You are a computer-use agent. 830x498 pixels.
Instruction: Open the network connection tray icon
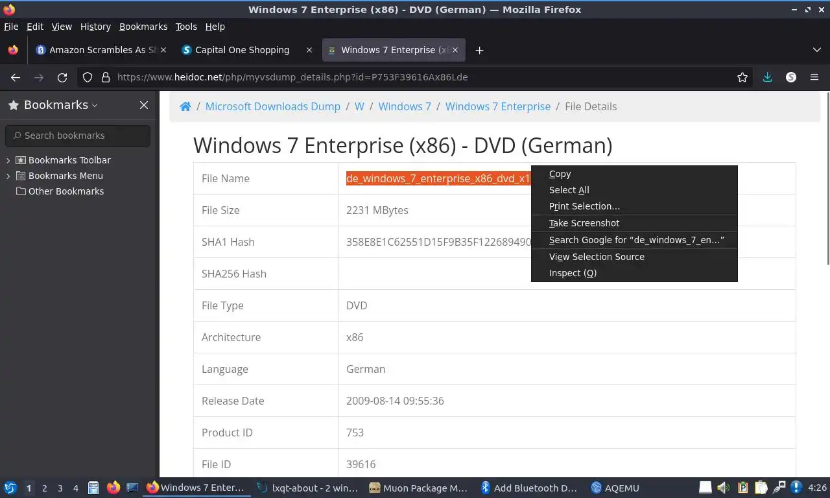coord(779,488)
